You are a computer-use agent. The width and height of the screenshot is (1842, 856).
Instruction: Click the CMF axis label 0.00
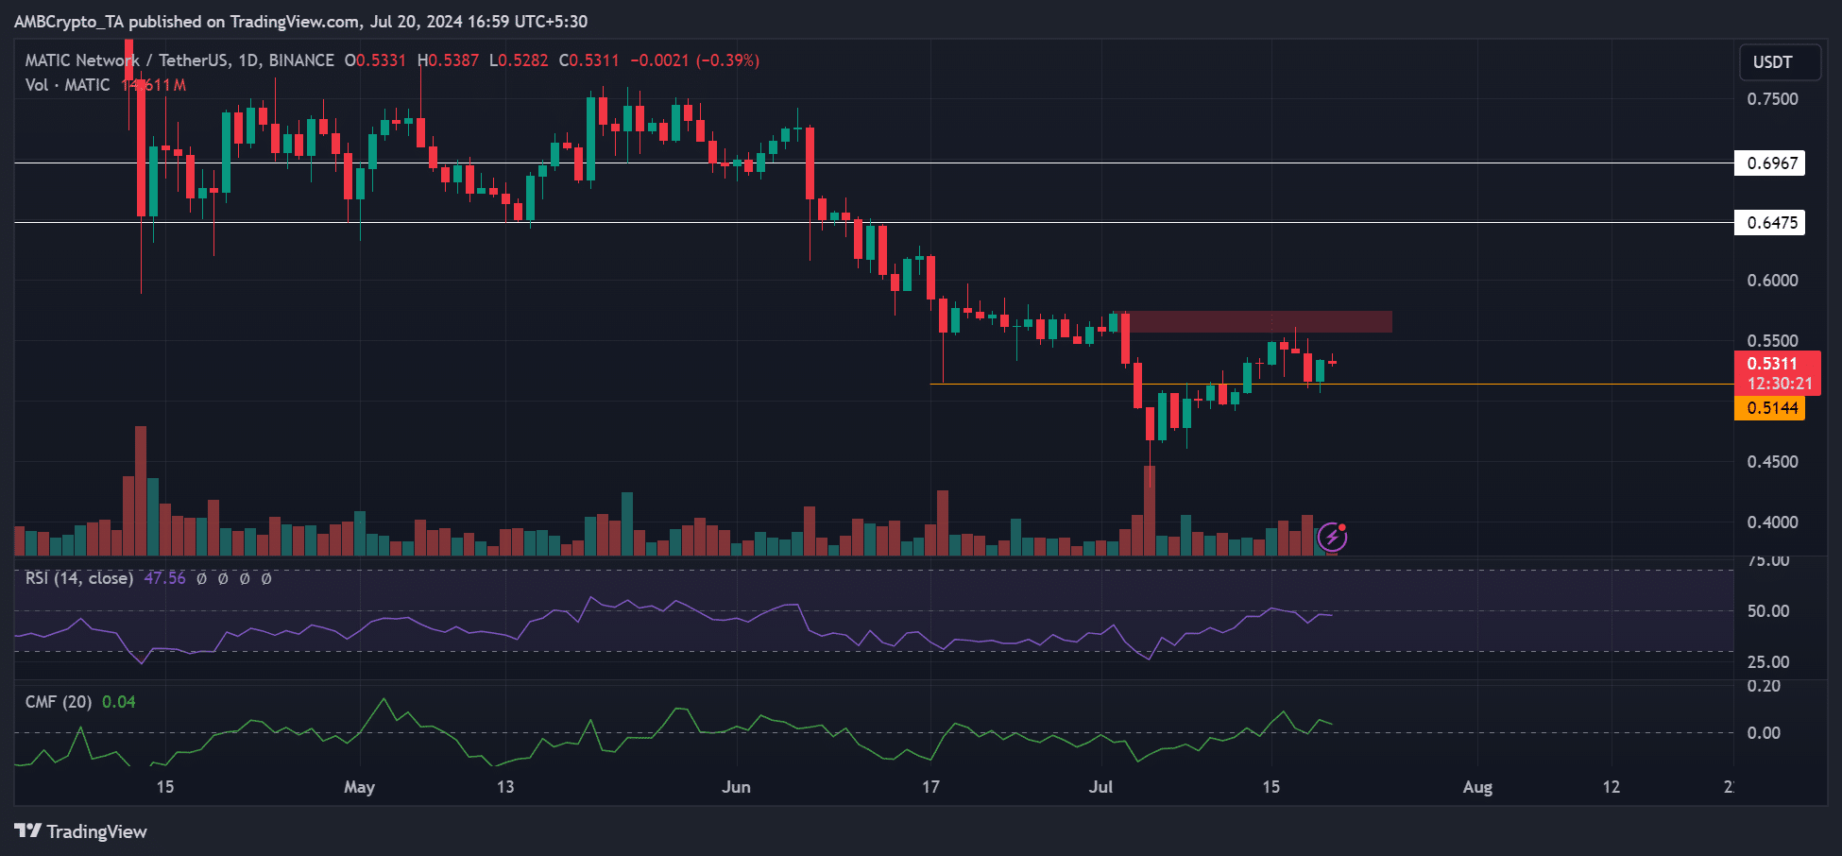[x=1764, y=733]
